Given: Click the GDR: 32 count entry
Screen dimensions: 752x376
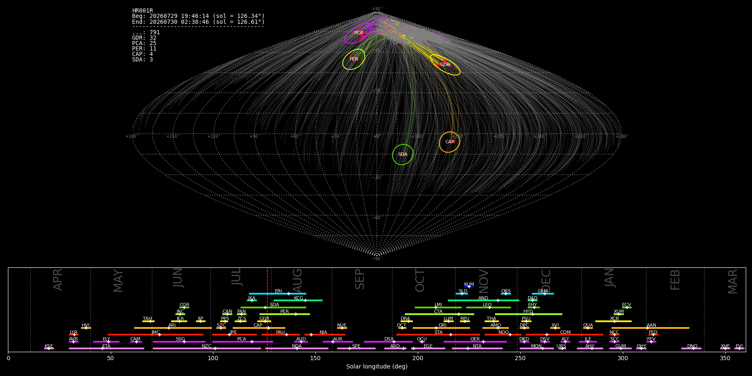Looking at the screenshot, I should pos(144,38).
